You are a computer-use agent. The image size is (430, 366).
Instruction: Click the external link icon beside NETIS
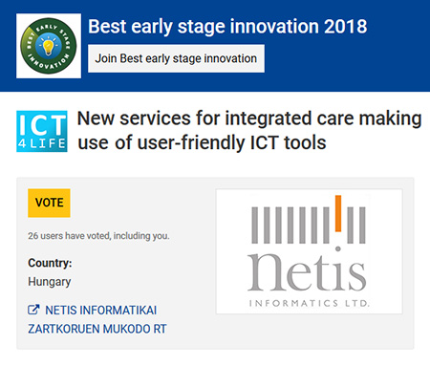pyautogui.click(x=33, y=310)
